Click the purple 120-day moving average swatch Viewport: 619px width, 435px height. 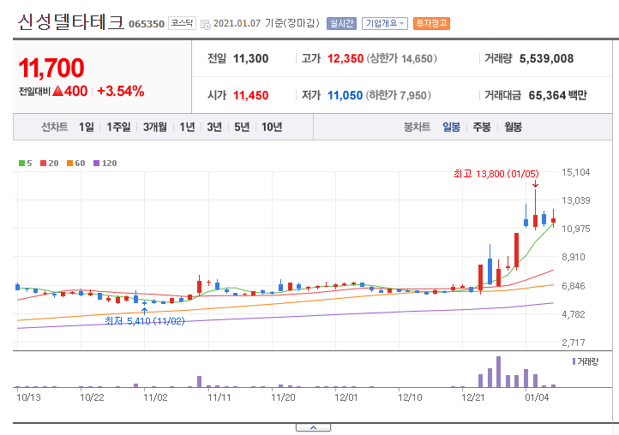[x=96, y=164]
